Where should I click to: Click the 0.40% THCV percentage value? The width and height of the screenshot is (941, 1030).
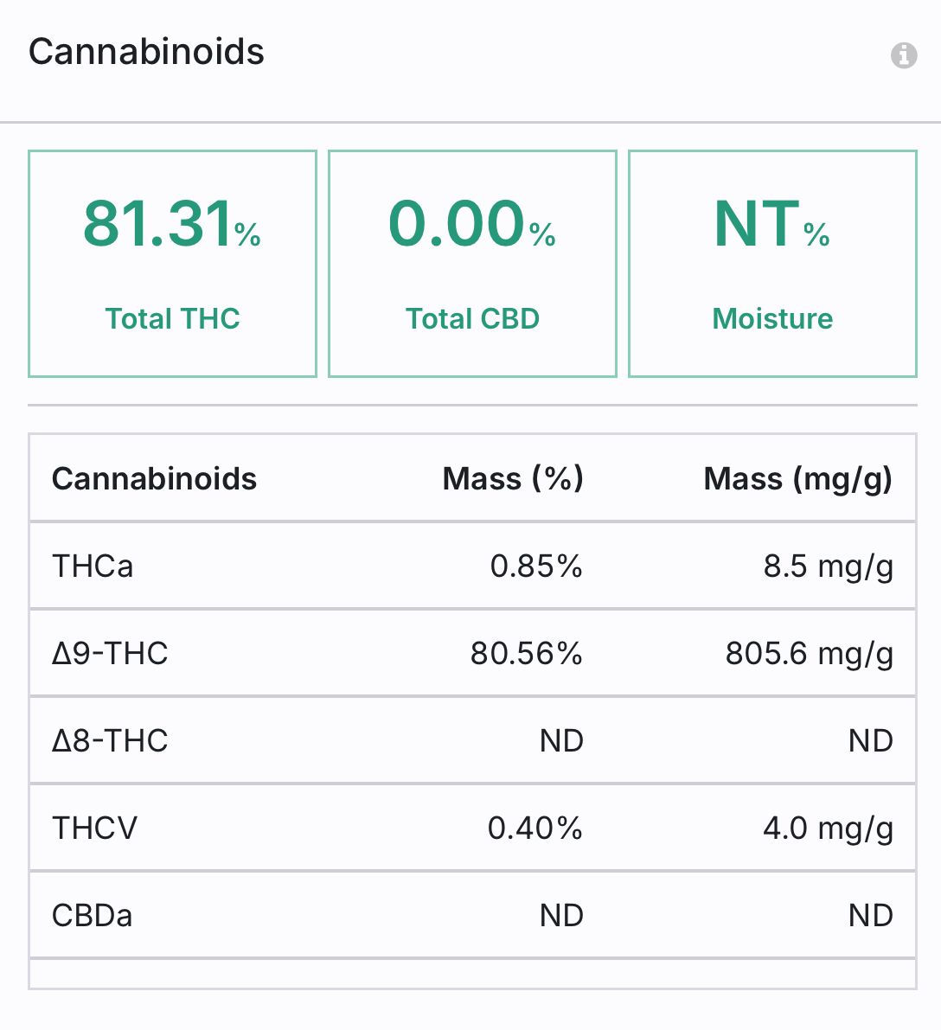(x=535, y=828)
